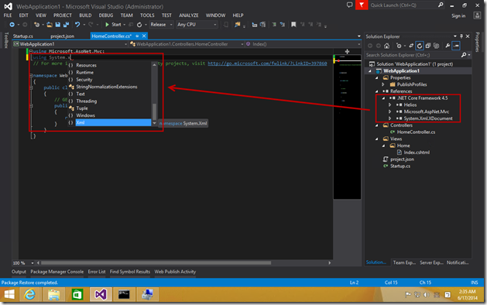Click the Navigate Backward toolbar arrow
Screen dimensions: 487x305
[x=12, y=25]
